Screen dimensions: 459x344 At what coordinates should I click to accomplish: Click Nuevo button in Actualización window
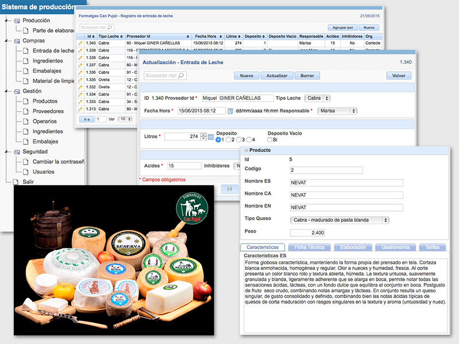coord(247,76)
